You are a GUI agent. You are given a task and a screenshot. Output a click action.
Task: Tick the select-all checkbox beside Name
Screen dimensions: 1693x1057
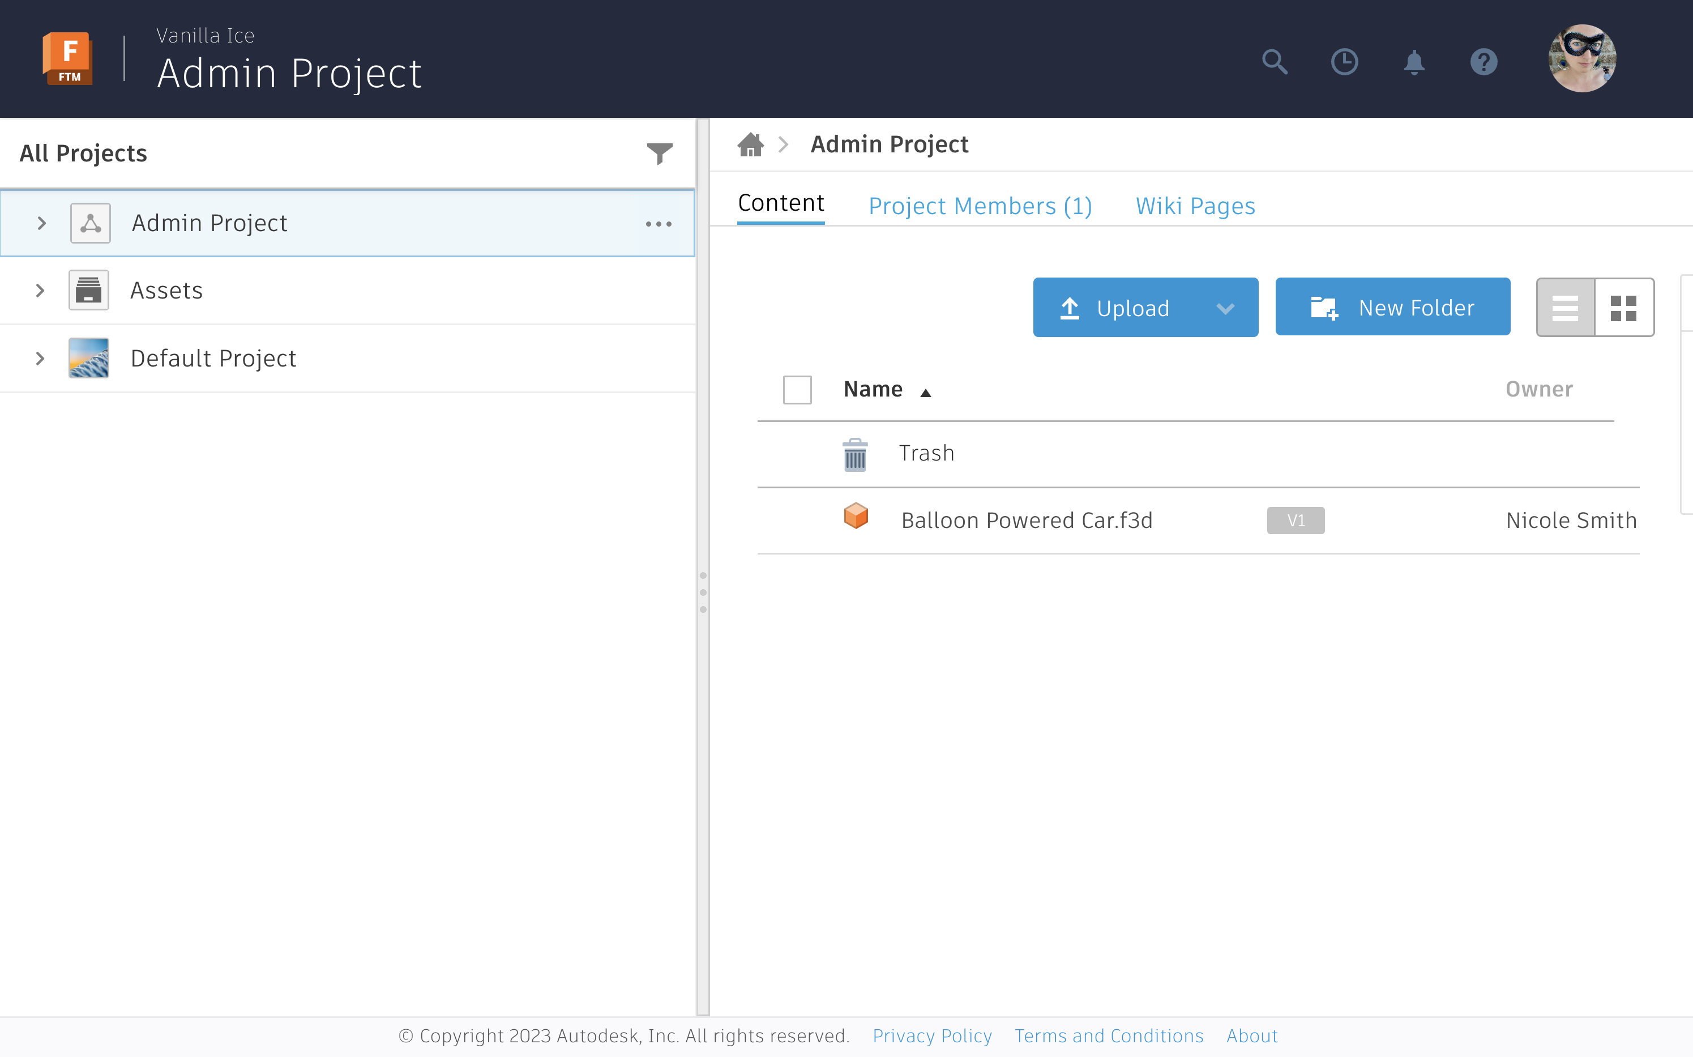pos(797,389)
